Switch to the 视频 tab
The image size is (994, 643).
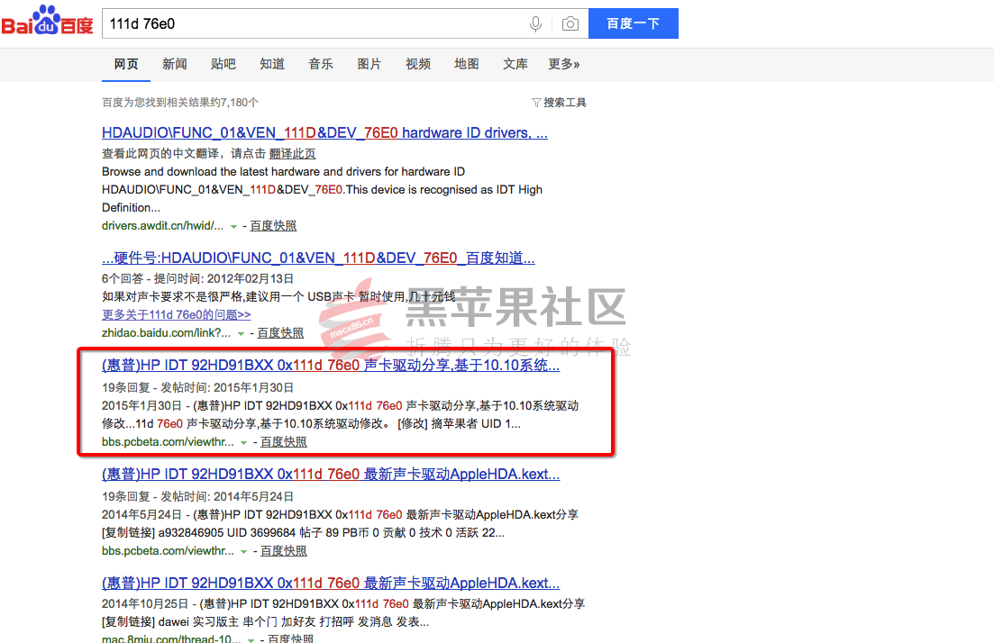tap(418, 64)
